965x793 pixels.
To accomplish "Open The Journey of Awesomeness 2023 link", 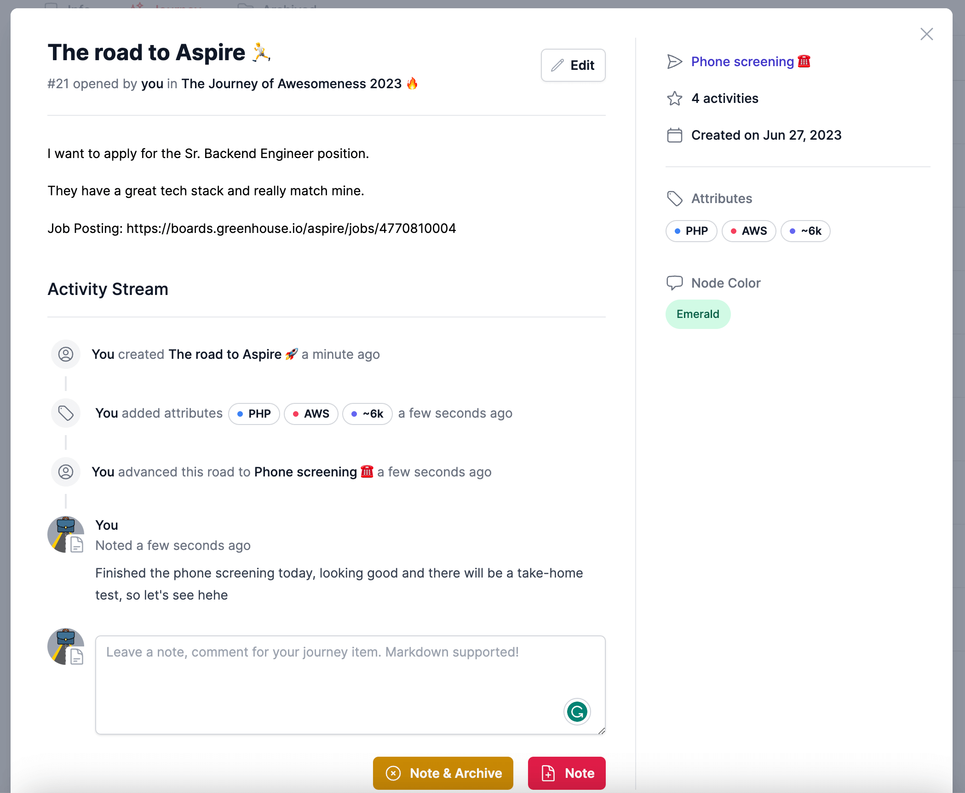I will coord(299,84).
